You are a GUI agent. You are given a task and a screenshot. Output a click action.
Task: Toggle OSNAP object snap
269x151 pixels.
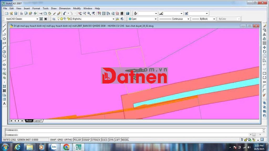tap(86, 140)
